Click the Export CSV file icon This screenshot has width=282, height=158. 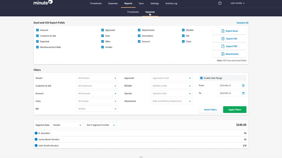click(x=223, y=39)
